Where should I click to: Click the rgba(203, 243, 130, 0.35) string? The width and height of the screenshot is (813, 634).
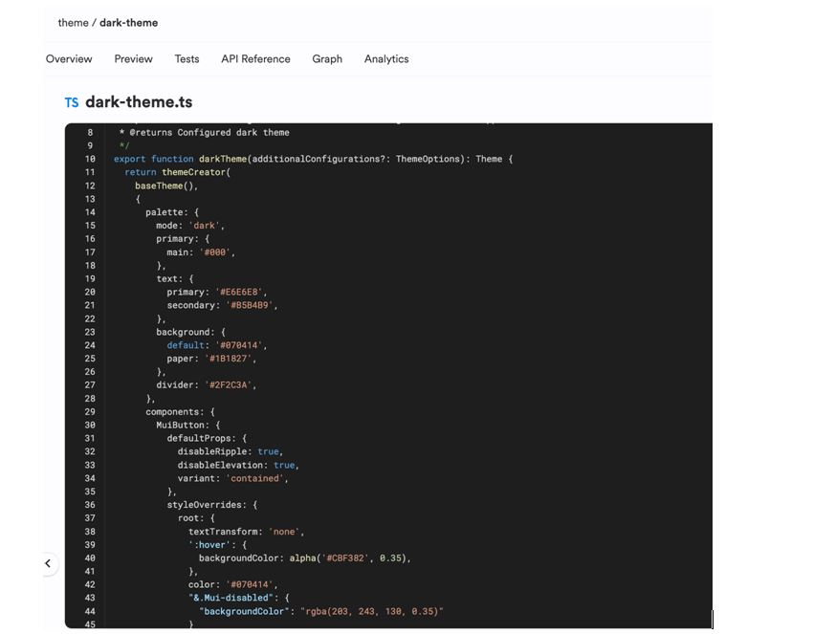click(372, 611)
